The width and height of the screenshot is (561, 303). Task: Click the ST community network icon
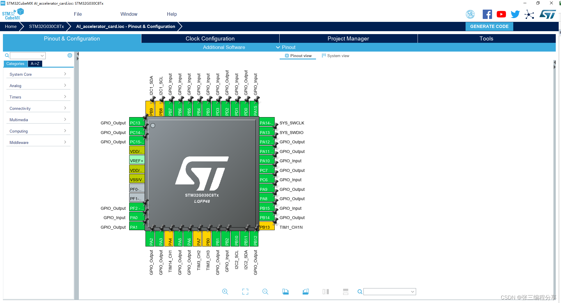tap(529, 14)
